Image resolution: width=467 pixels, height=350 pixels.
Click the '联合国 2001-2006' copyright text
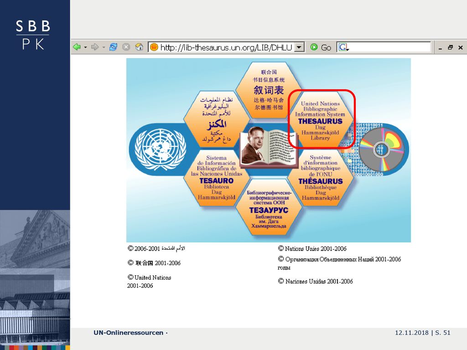154,263
